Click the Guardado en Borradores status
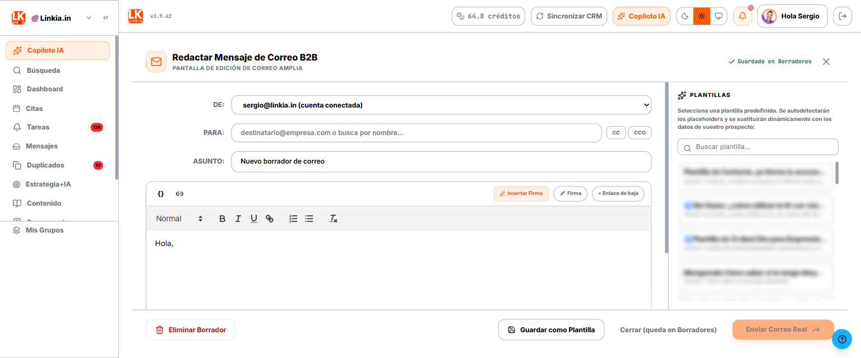The height and width of the screenshot is (358, 861). click(770, 62)
